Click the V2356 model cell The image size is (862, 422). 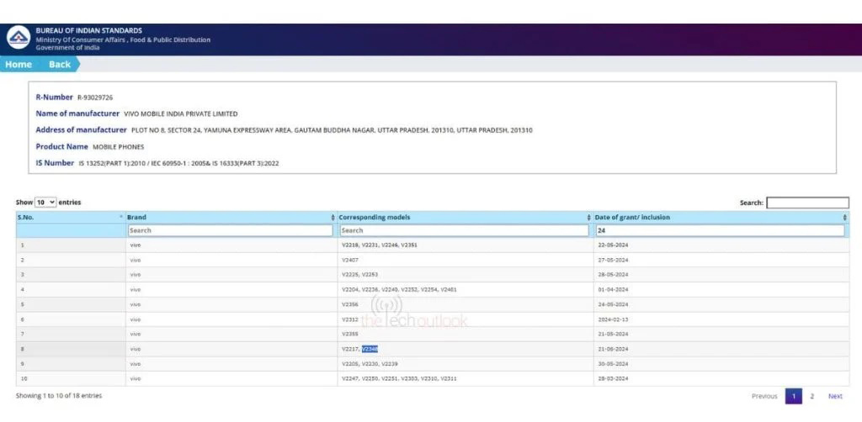(465, 304)
